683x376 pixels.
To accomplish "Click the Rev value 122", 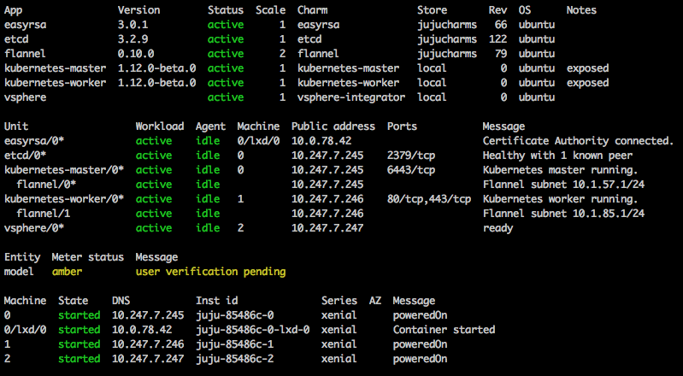I will 498,39.
